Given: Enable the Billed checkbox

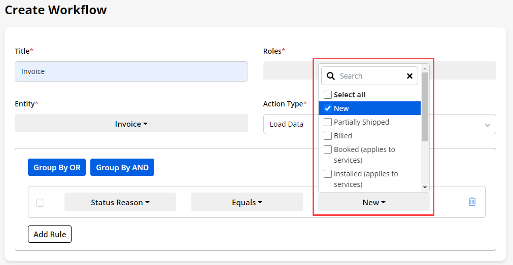Looking at the screenshot, I should [x=328, y=136].
